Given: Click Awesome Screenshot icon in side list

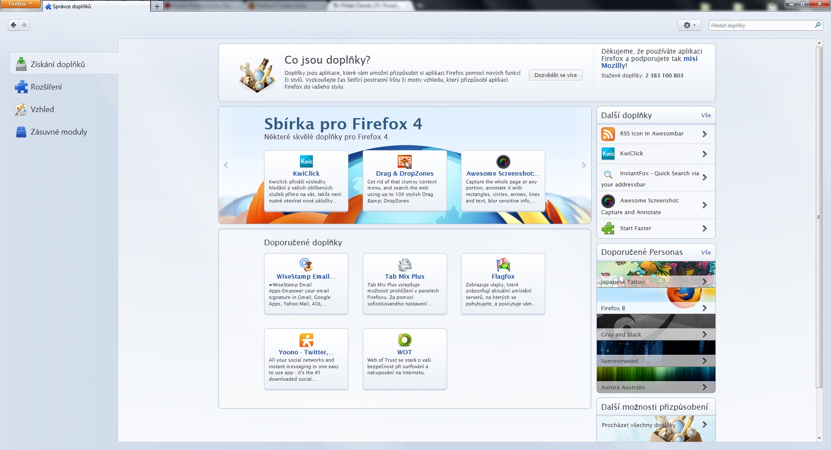Looking at the screenshot, I should [608, 201].
